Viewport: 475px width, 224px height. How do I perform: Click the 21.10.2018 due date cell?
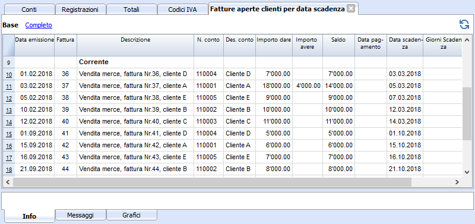pyautogui.click(x=405, y=169)
